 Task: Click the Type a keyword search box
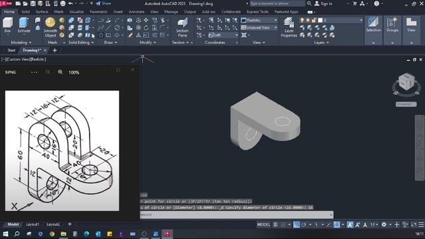278,3
